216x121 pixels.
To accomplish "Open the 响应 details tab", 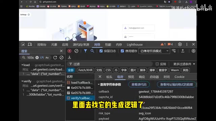I will point(142,77).
